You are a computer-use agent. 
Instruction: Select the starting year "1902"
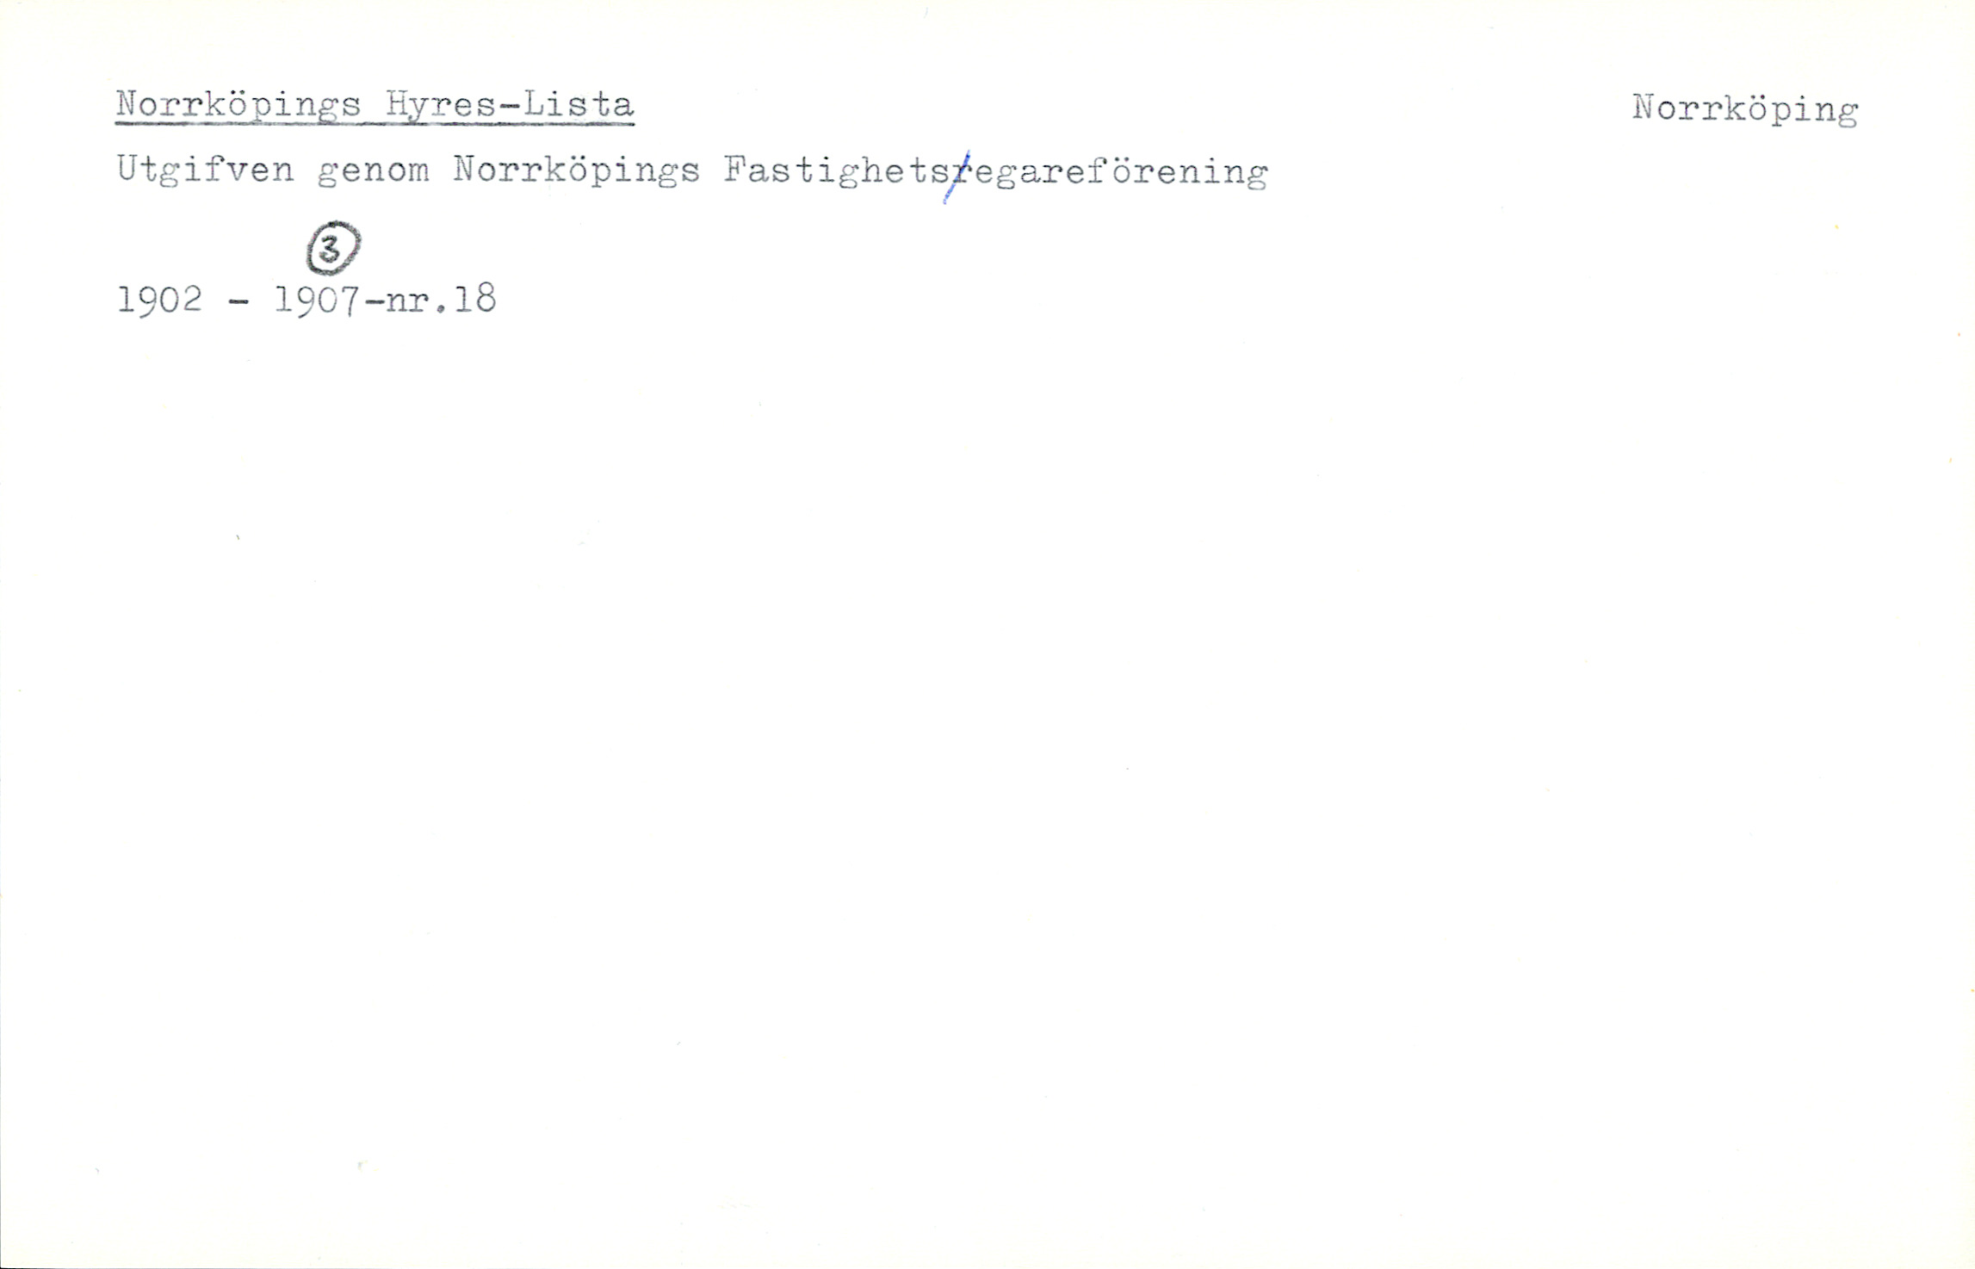160,300
